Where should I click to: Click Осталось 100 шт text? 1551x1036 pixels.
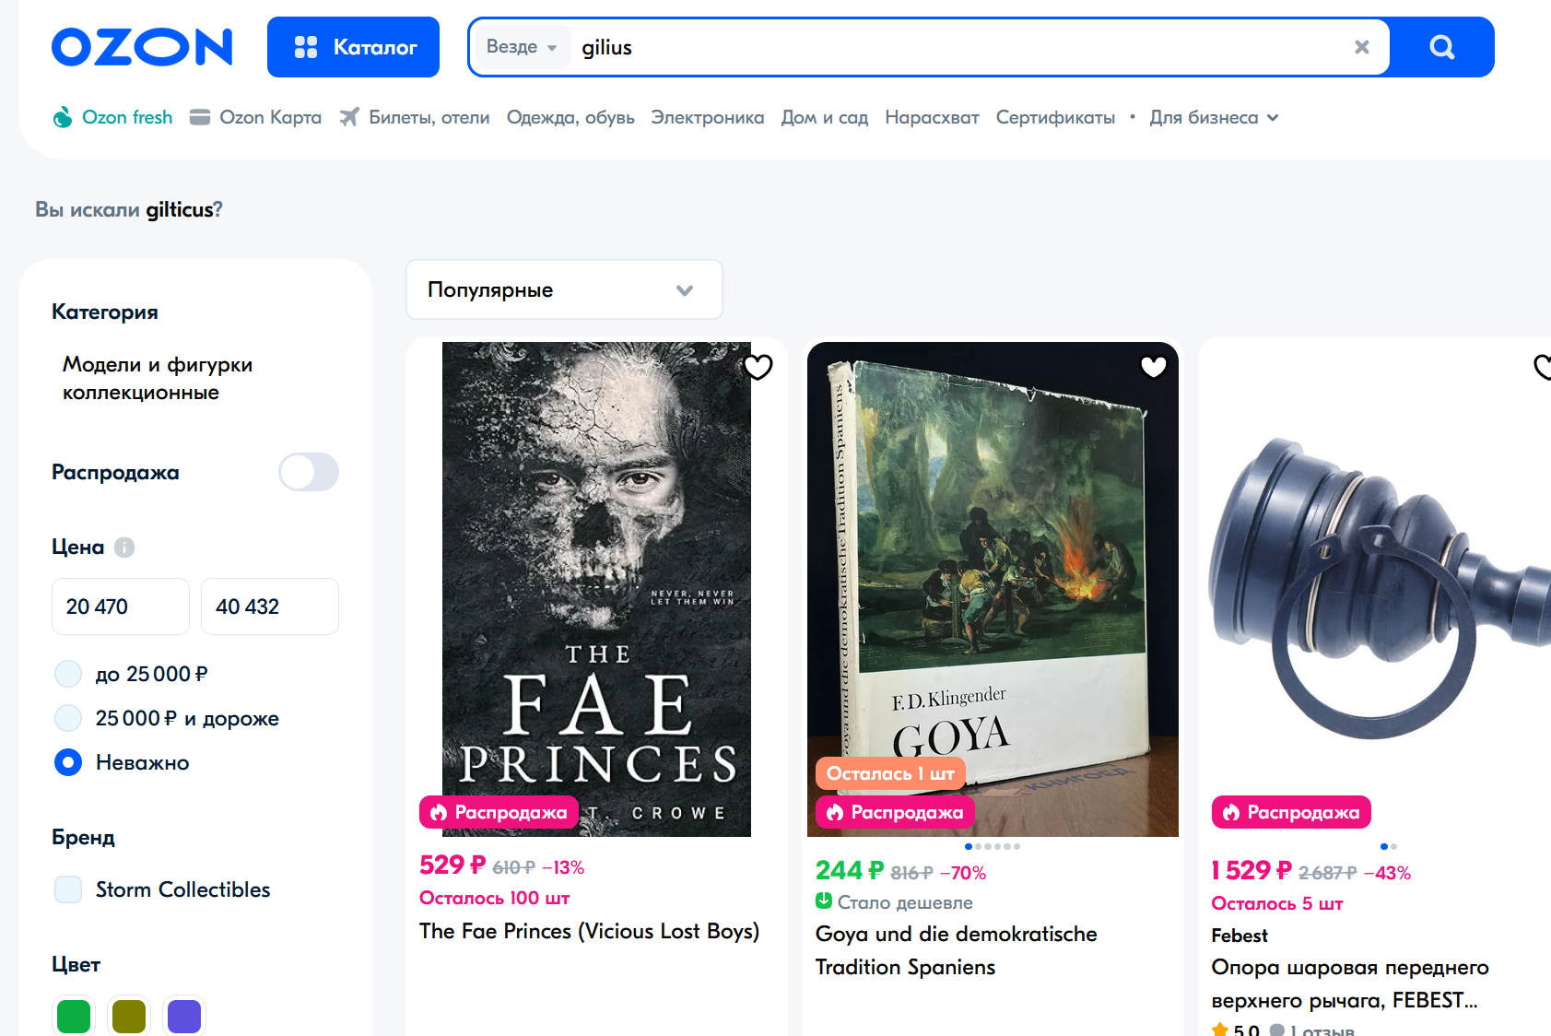click(x=494, y=898)
